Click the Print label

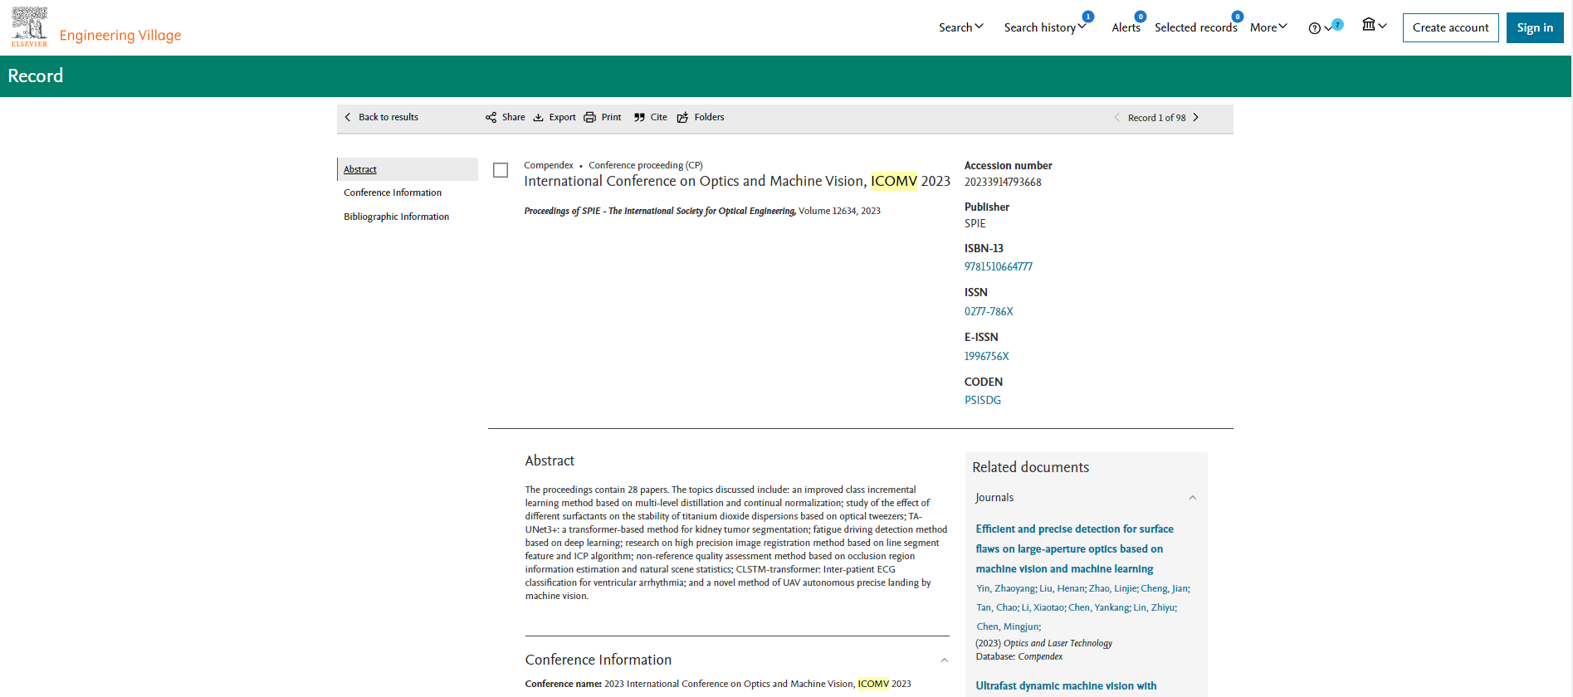pos(611,117)
